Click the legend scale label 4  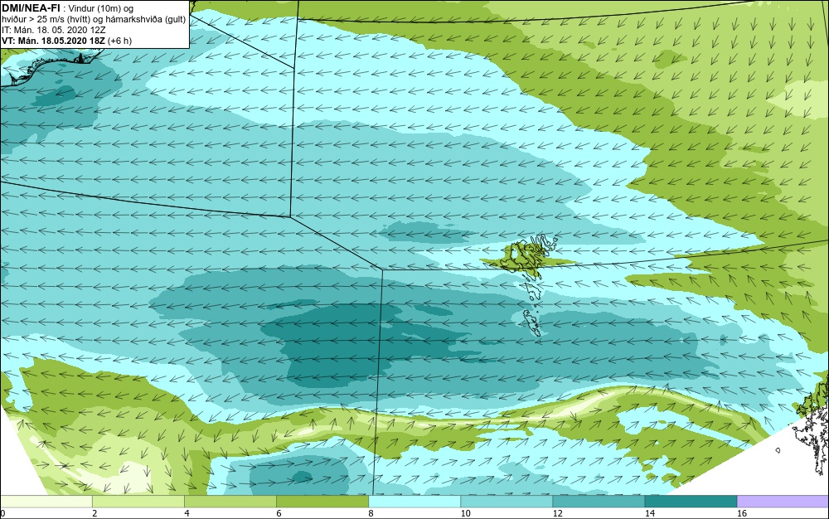pos(187,513)
